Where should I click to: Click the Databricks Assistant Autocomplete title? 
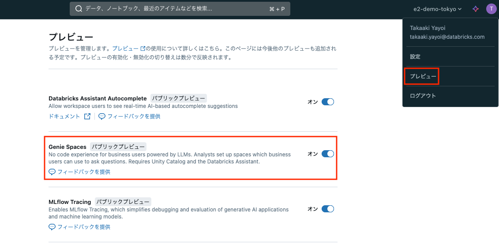tap(98, 98)
